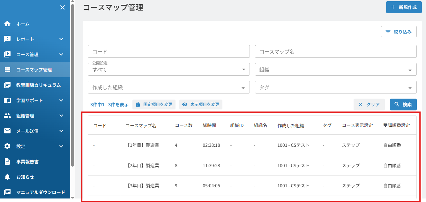
Task: Expand the コース管理 submenu chevron
Action: [61, 54]
